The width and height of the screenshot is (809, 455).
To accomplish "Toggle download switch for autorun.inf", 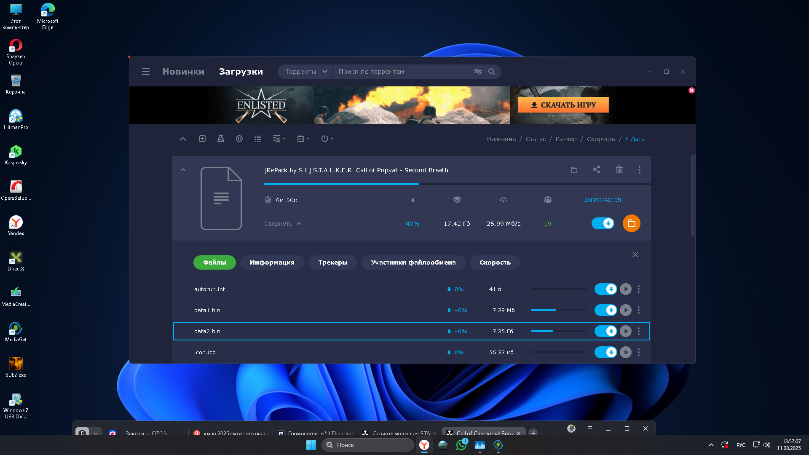I will click(x=605, y=289).
